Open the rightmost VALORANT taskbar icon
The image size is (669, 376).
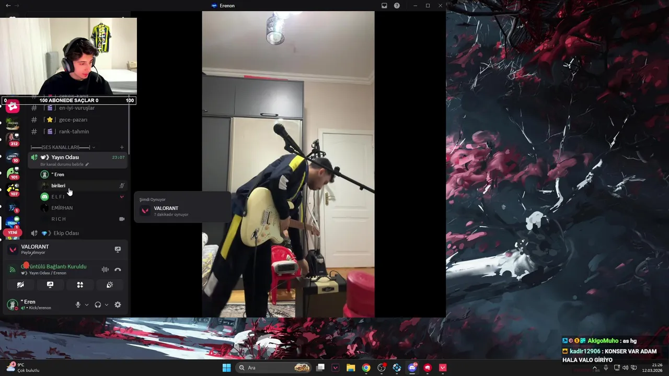[x=443, y=368]
